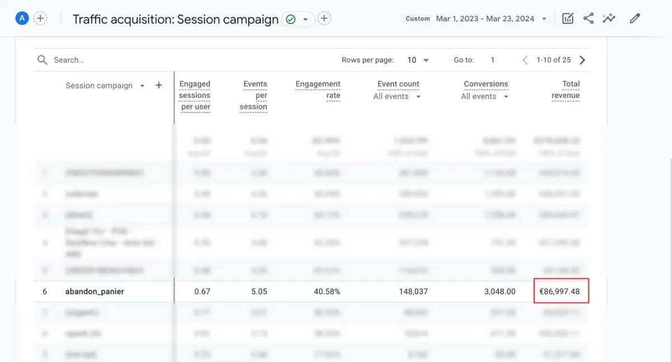Image resolution: width=672 pixels, height=362 pixels.
Task: Click the Search field in the table
Action: [168, 60]
